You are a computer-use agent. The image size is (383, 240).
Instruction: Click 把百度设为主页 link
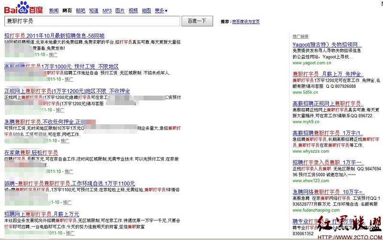pos(246,22)
